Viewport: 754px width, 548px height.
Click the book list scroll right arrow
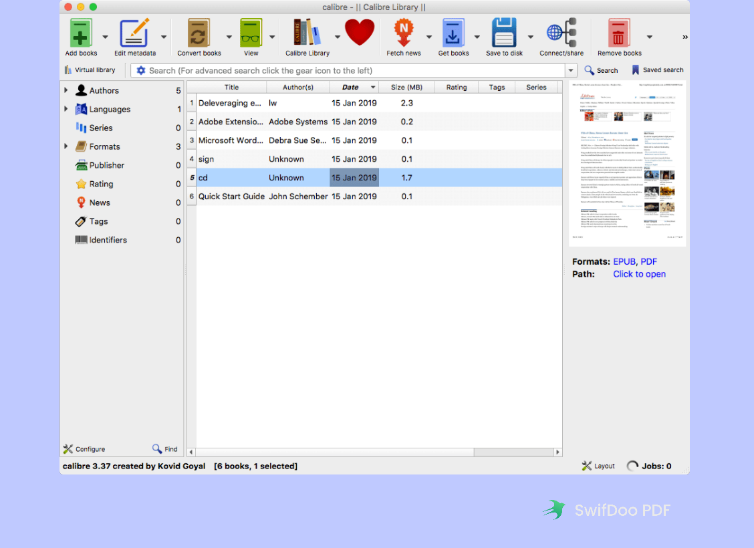pyautogui.click(x=557, y=452)
